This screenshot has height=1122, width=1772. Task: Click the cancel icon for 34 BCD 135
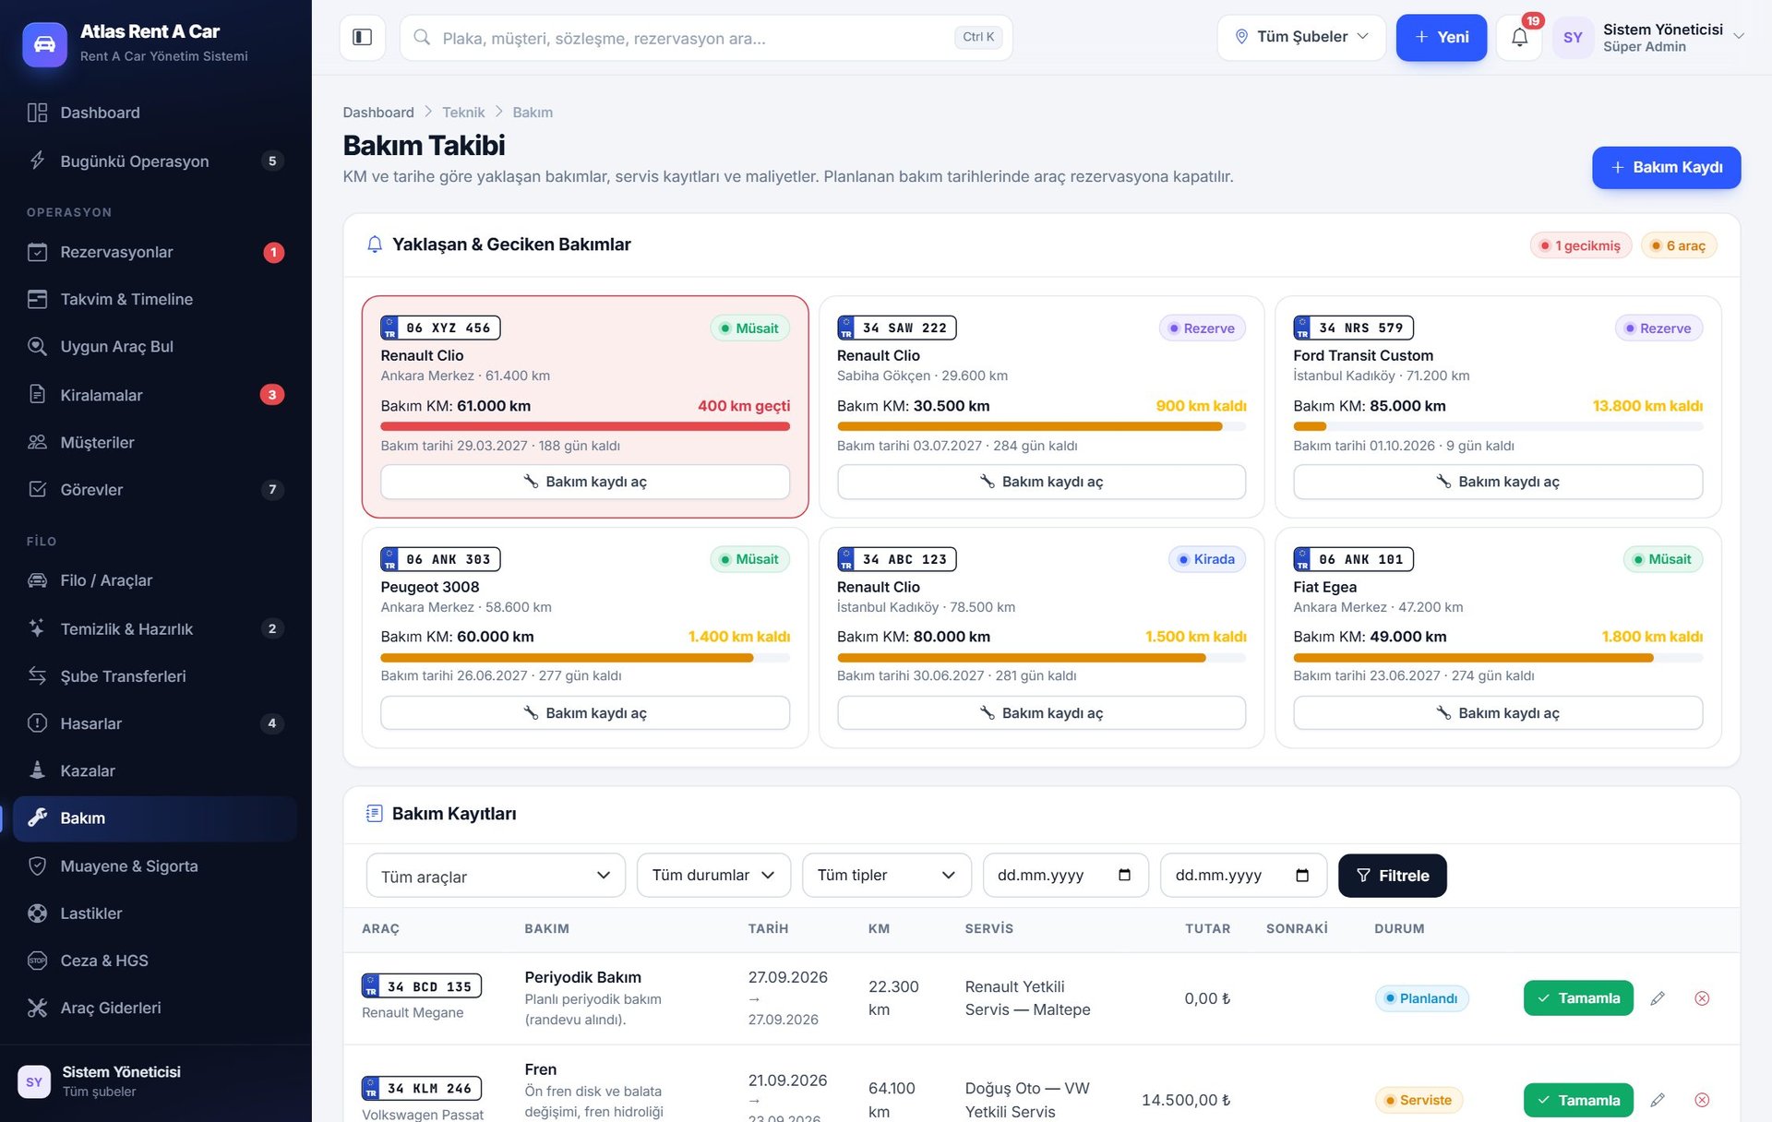[1702, 998]
